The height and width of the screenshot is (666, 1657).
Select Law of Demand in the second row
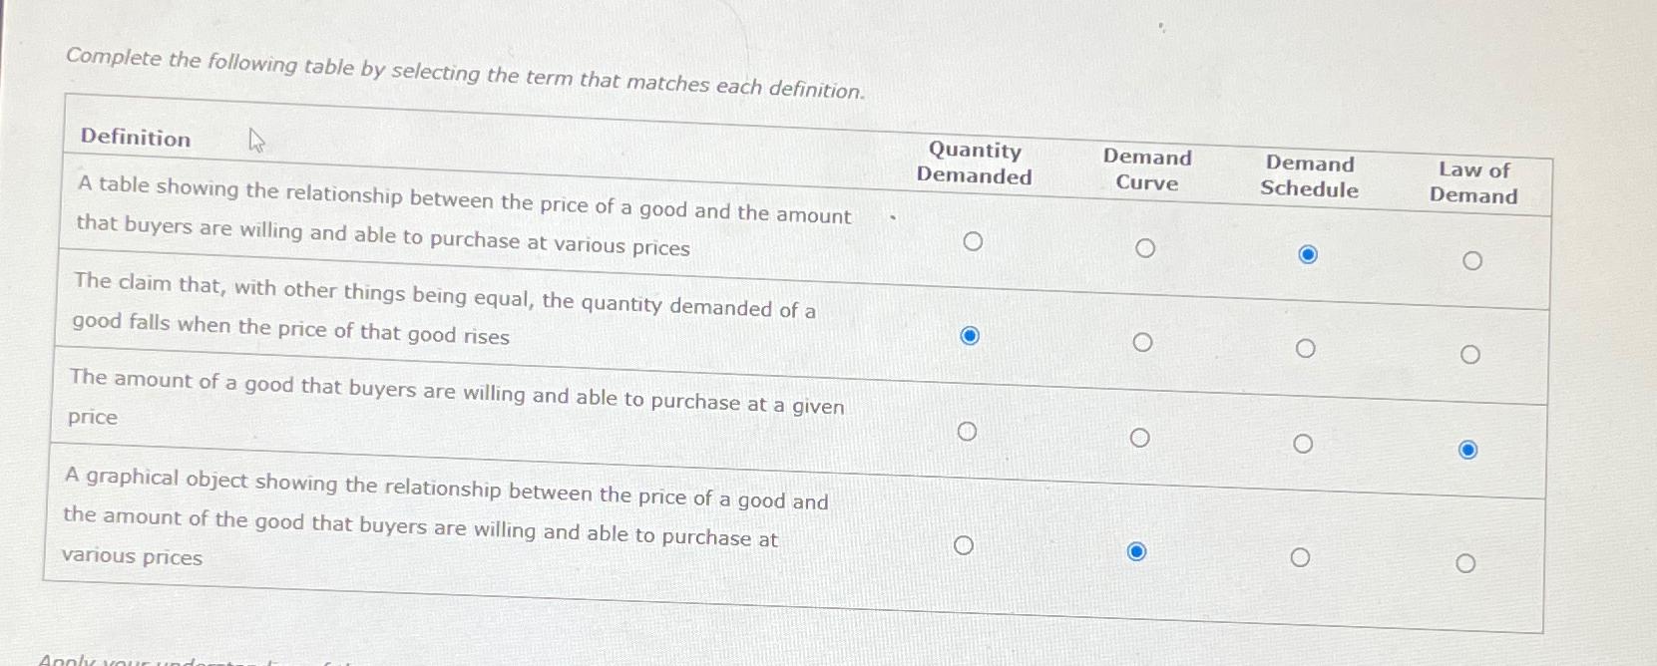click(x=1469, y=353)
